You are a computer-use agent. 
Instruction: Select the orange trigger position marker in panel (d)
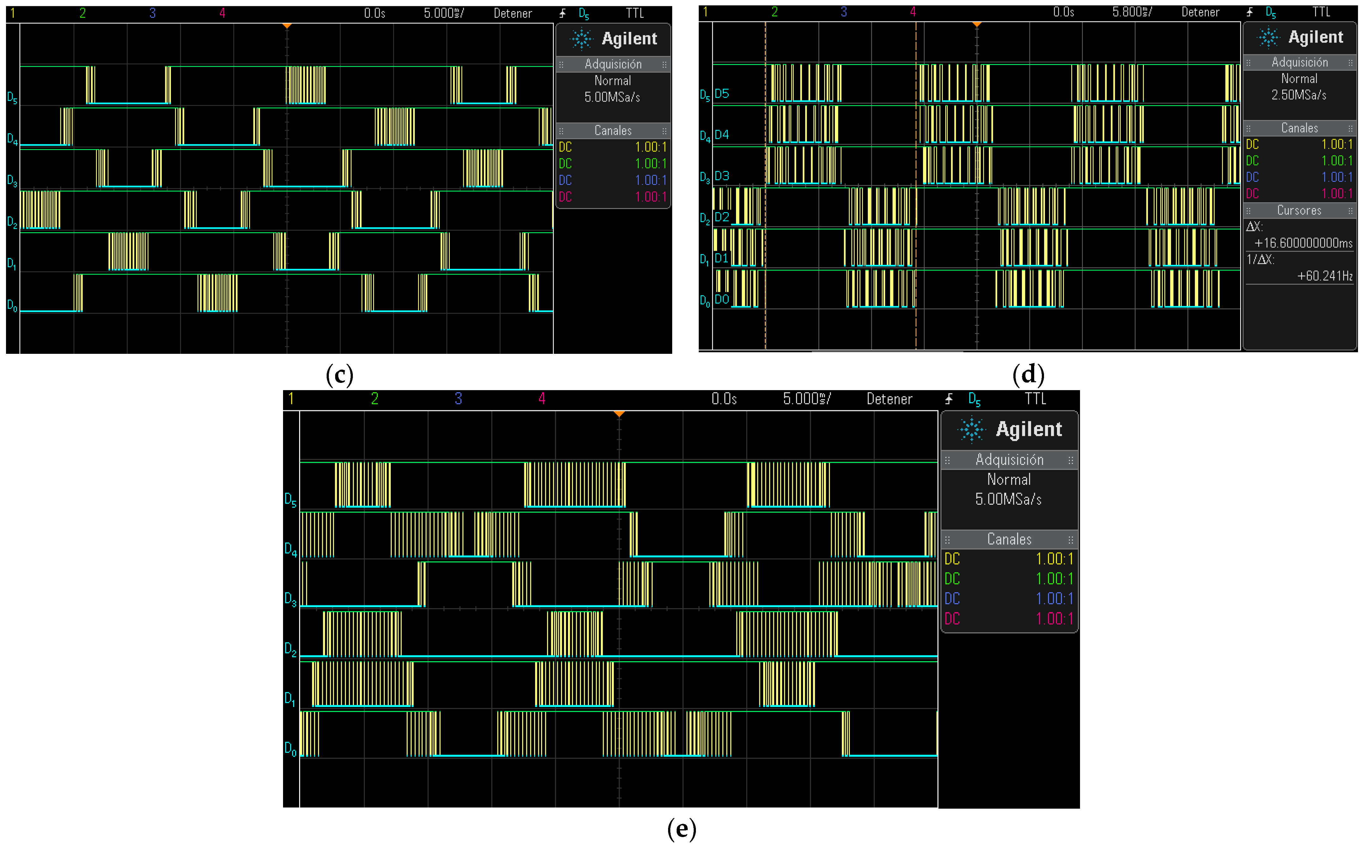pos(977,24)
